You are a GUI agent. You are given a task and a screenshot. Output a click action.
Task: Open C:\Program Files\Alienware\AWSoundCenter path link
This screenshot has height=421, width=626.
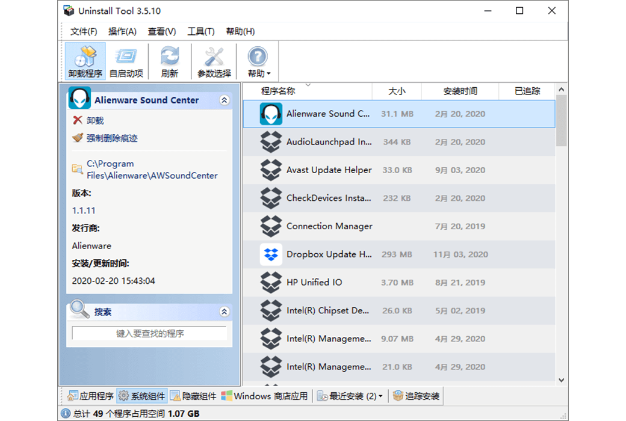click(152, 170)
